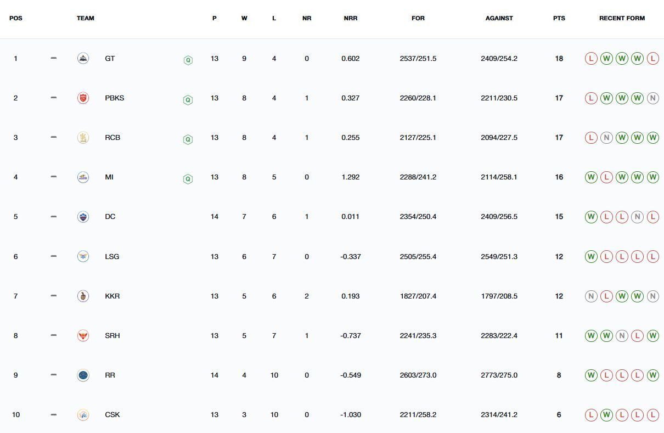Click the DC team logo
This screenshot has height=433, width=664.
coord(83,217)
